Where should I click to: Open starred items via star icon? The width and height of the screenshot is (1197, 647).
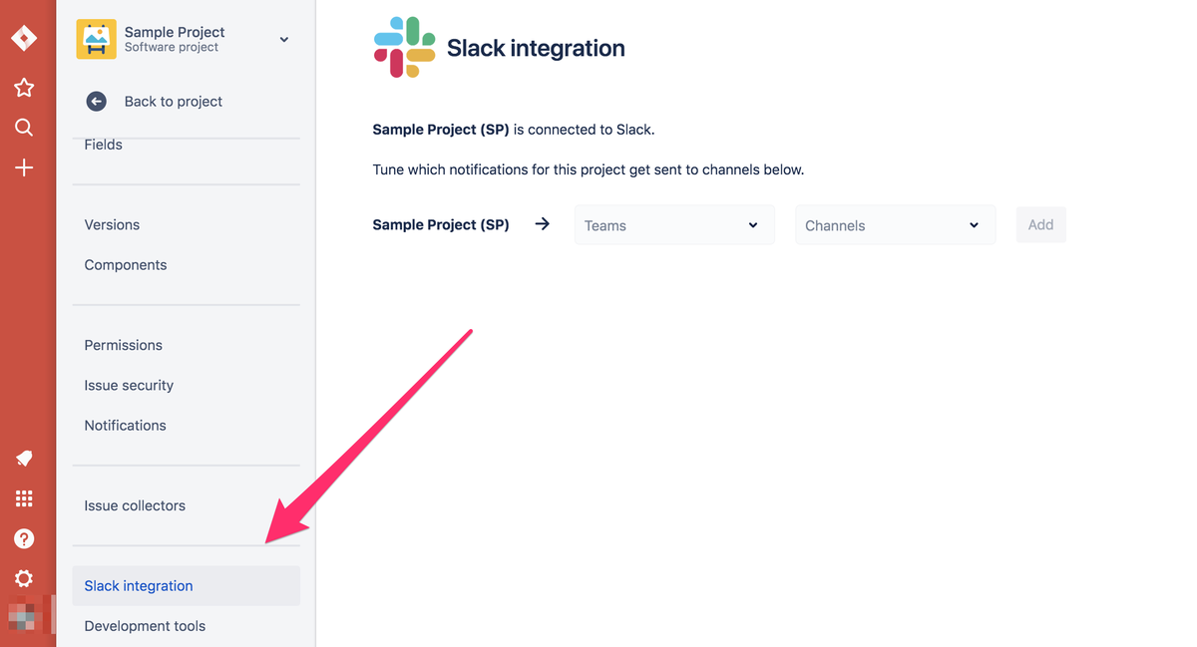(x=24, y=88)
